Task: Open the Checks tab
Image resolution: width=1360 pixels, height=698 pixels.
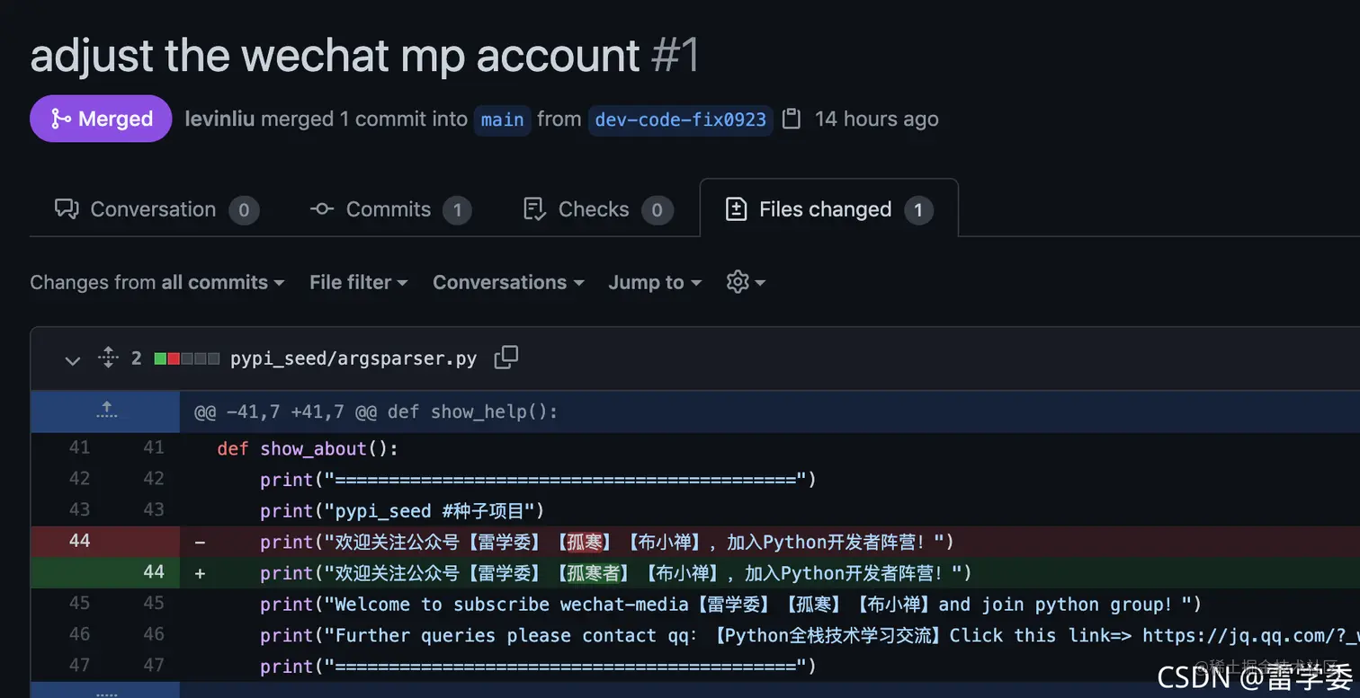Action: [597, 209]
